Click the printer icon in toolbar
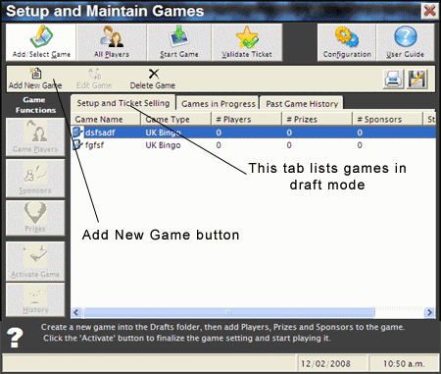 click(393, 79)
